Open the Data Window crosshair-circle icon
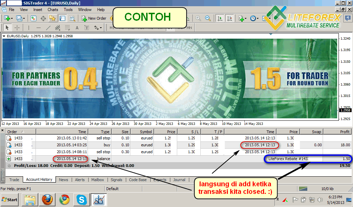 pyautogui.click(x=43, y=18)
